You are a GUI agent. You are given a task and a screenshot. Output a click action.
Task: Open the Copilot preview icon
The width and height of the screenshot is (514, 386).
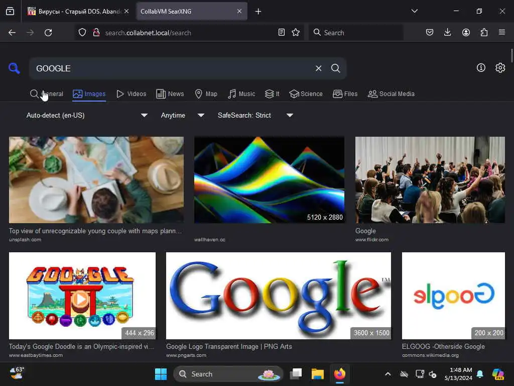[498, 374]
